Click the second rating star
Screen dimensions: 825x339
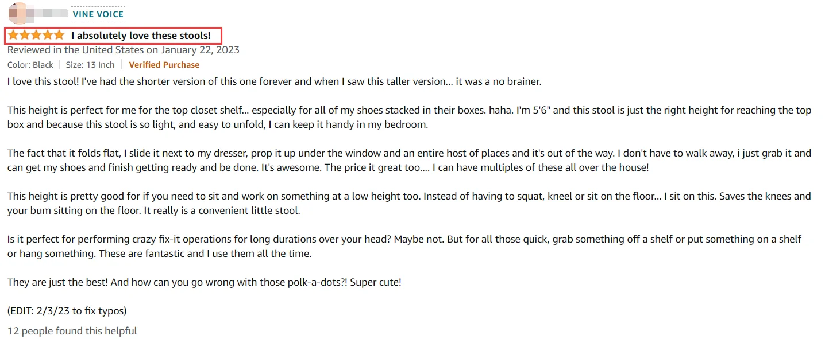(x=25, y=36)
